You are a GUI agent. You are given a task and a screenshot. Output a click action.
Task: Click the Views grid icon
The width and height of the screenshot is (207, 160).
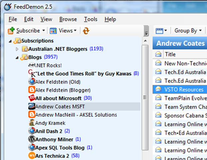53,31
